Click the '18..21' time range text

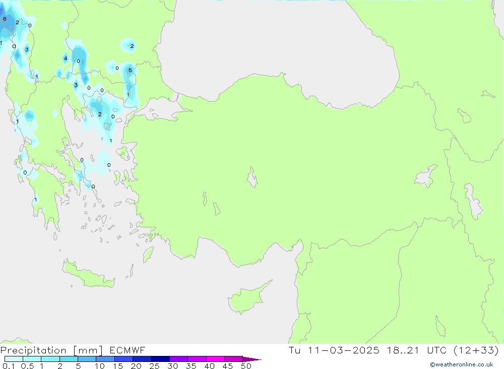click(x=403, y=350)
